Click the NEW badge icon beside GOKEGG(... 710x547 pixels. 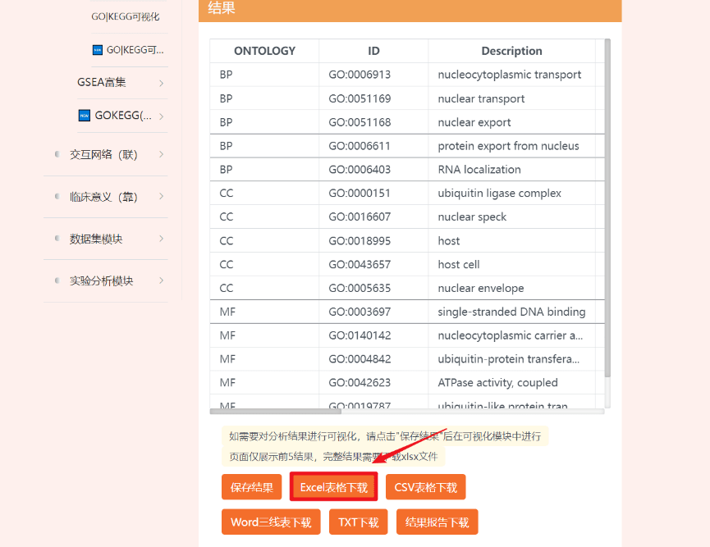tap(84, 116)
